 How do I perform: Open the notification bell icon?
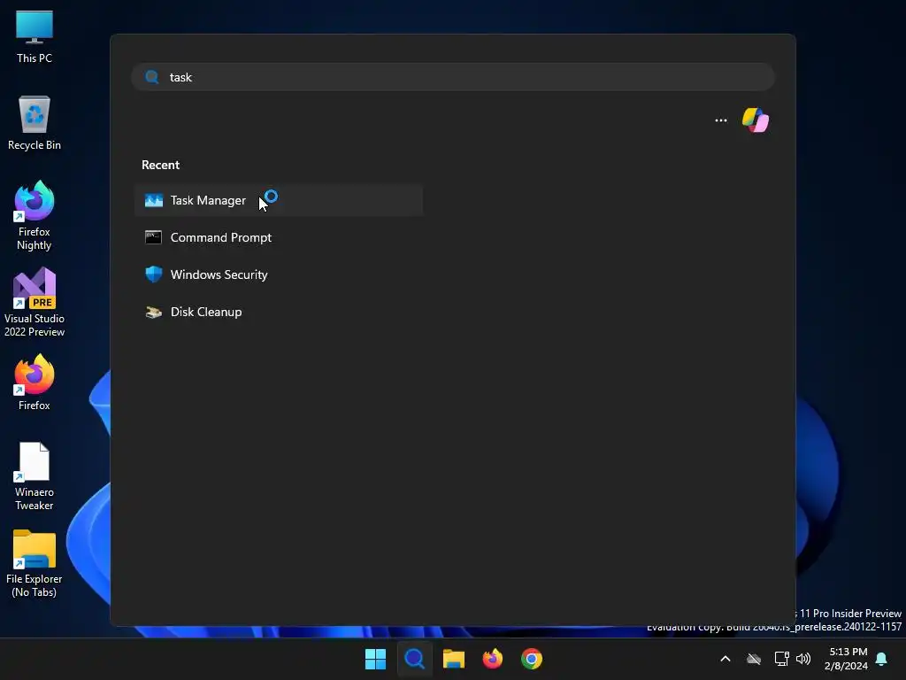(882, 659)
